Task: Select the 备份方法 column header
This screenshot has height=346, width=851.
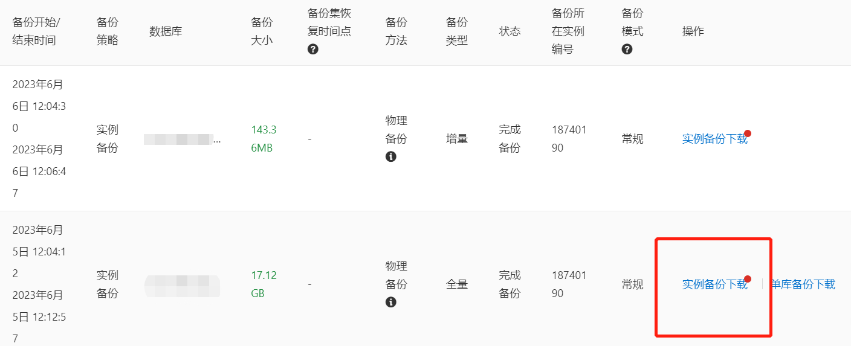Action: click(x=396, y=31)
